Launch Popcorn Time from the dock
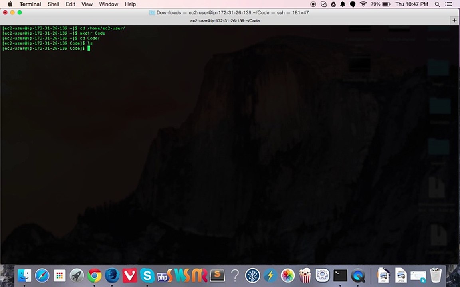Screen dimensions: 460x287 305,275
